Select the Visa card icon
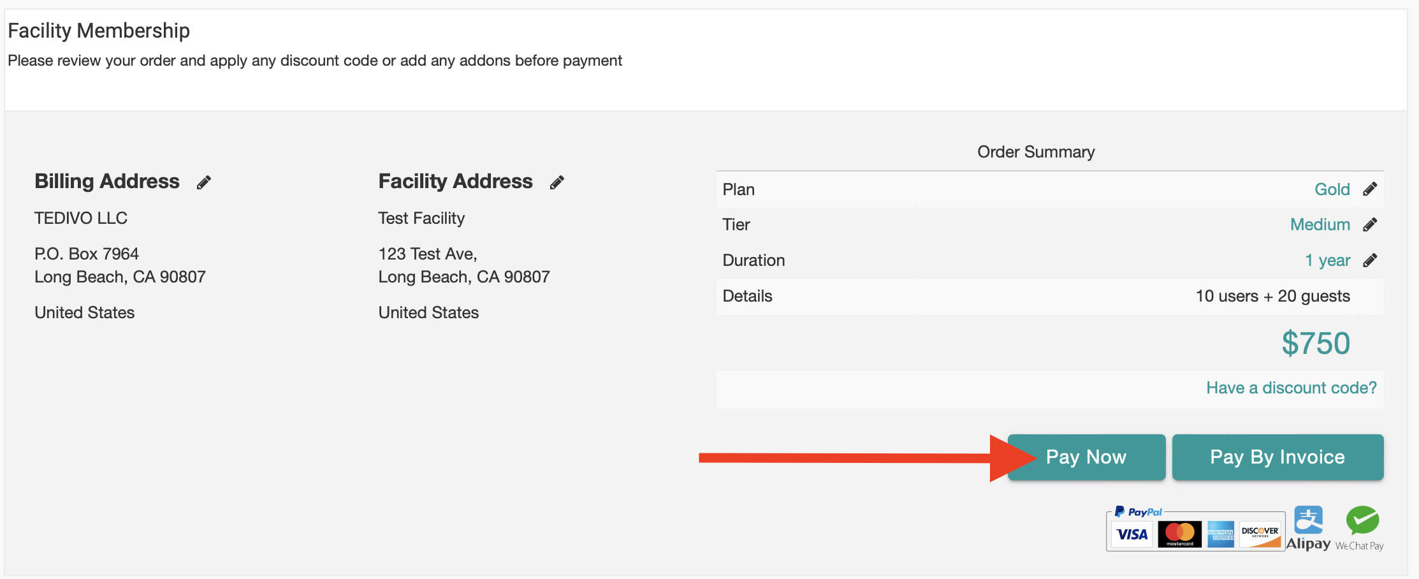The width and height of the screenshot is (1419, 579). click(1132, 534)
